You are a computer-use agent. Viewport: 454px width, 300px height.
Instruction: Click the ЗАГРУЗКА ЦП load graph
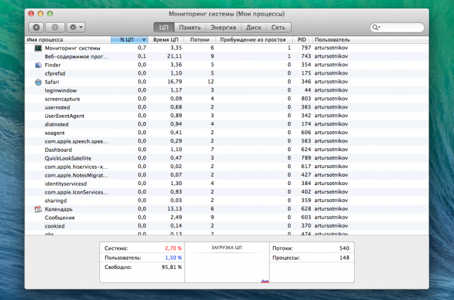226,266
